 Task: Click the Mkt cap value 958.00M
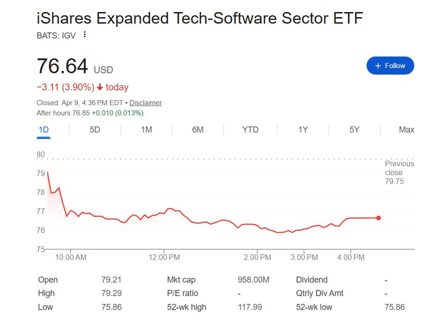253,280
